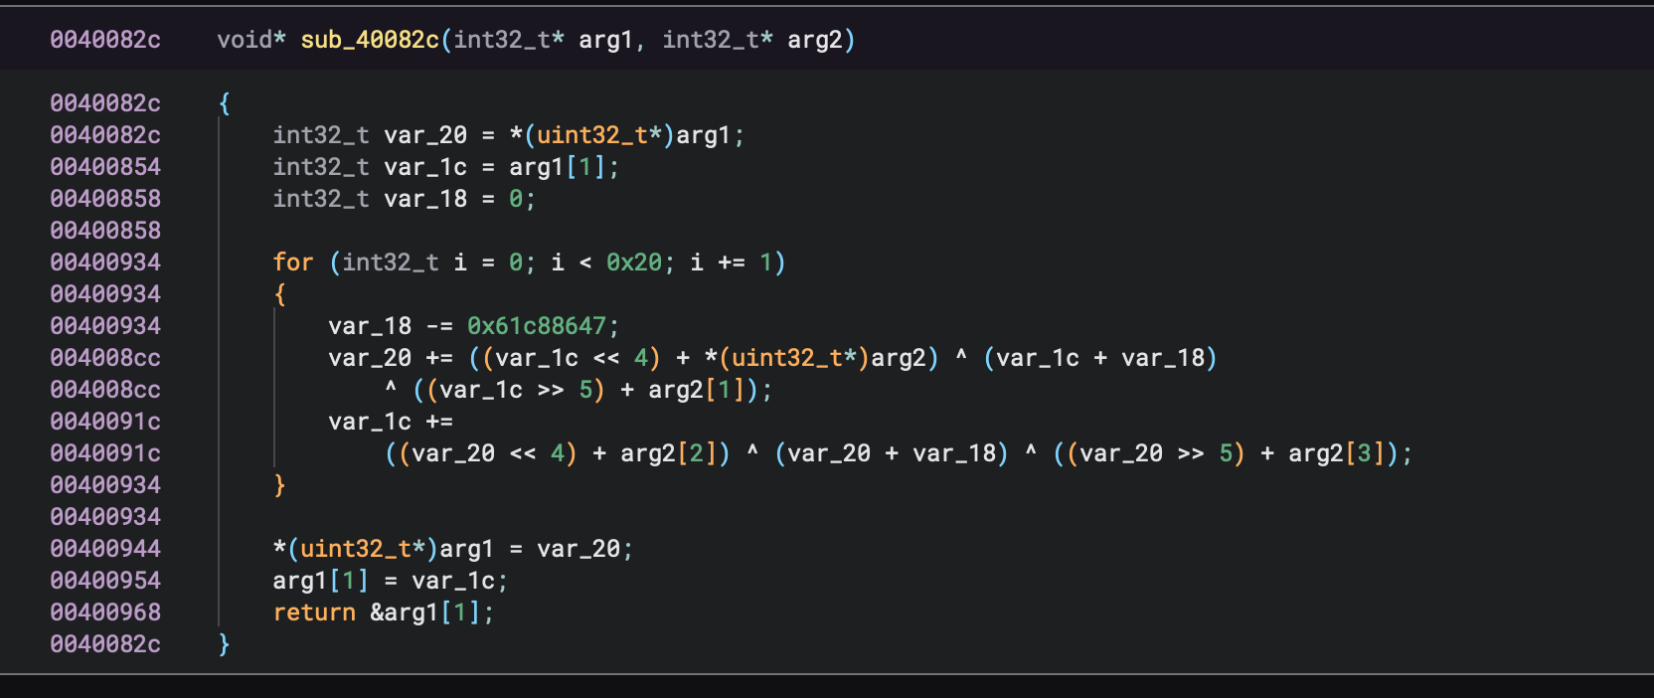Click the constant 0x61c88647
1654x698 pixels.
click(x=537, y=326)
